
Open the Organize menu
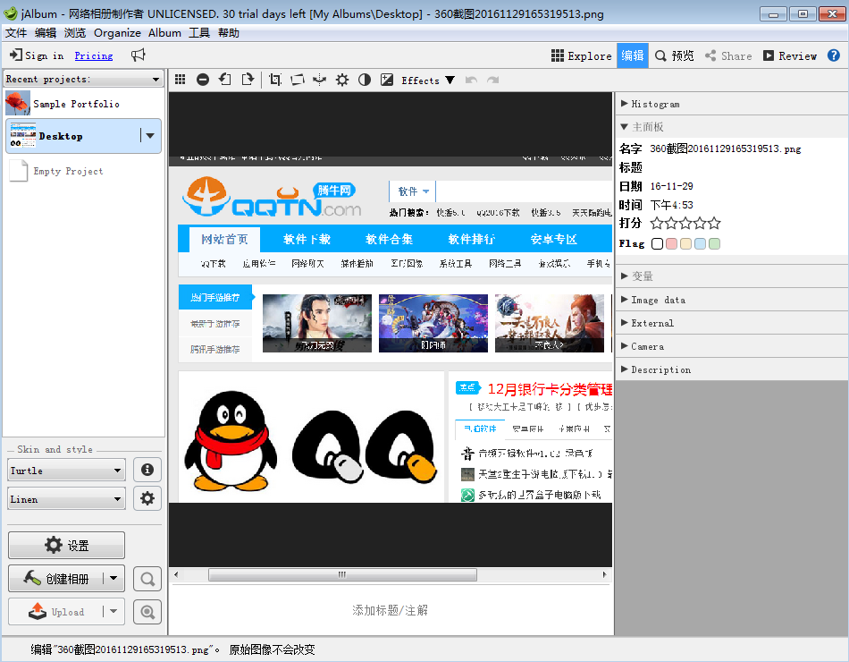coord(117,33)
